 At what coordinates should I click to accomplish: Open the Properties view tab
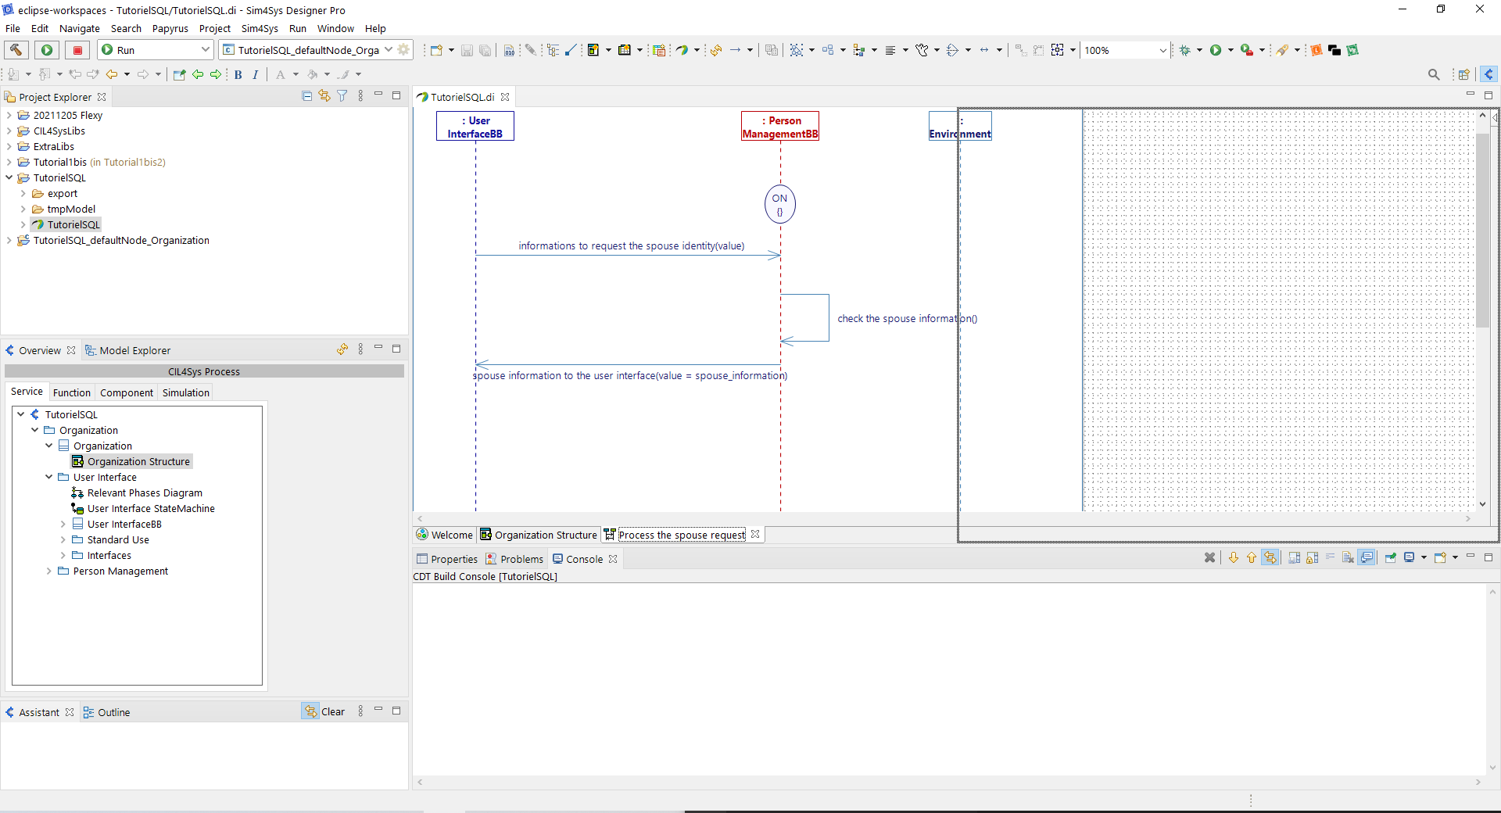[x=447, y=559]
